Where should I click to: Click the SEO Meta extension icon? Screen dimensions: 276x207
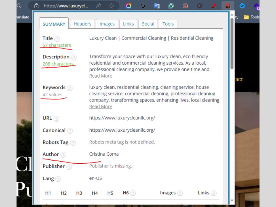[x=228, y=6]
